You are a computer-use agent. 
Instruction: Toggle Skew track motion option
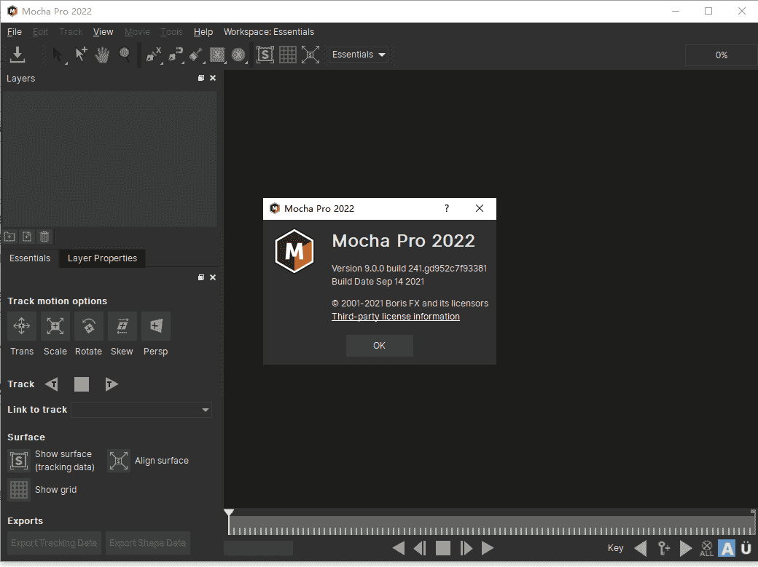[x=122, y=326]
